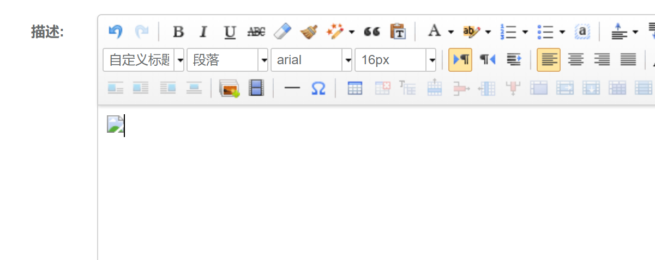Insert a table row above

point(434,88)
